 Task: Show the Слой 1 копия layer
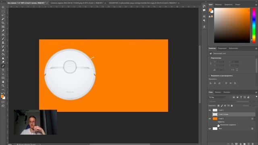pos(210,114)
